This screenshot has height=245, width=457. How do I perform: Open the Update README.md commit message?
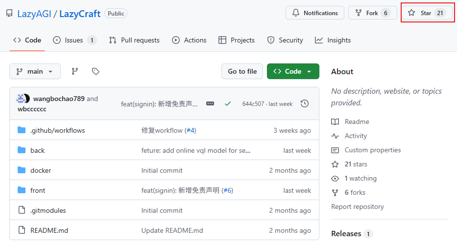click(x=172, y=231)
